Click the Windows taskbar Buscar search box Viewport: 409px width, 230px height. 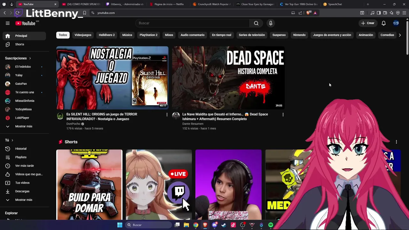[148, 225]
